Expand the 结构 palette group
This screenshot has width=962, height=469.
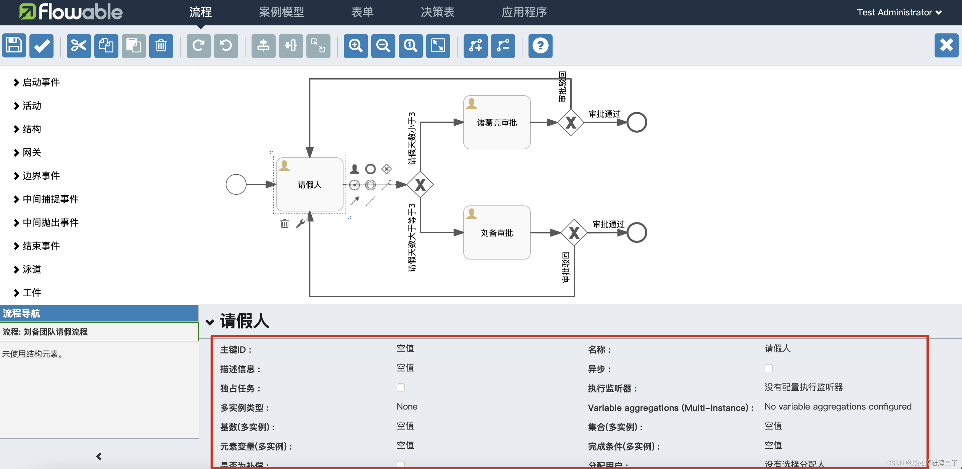click(27, 129)
